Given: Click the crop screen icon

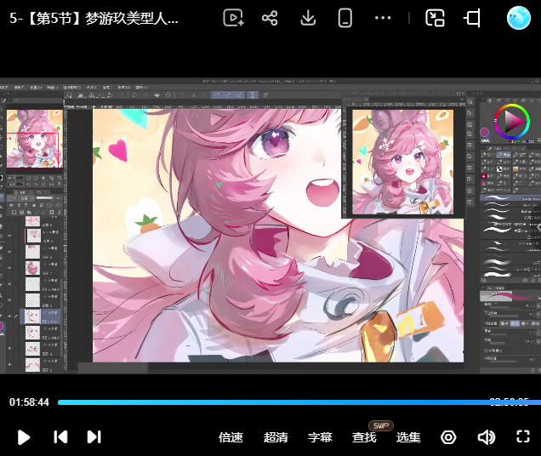Looking at the screenshot, I should 472,18.
